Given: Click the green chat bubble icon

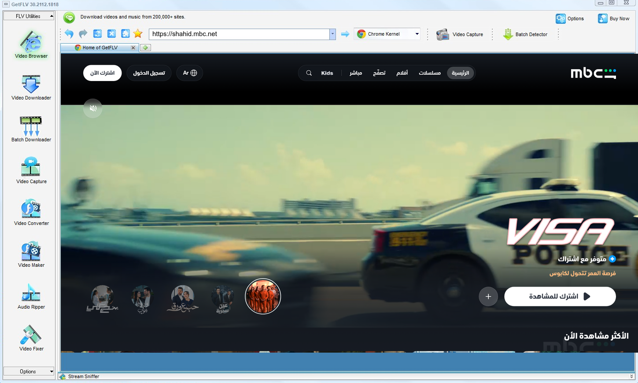Looking at the screenshot, I should tap(69, 18).
